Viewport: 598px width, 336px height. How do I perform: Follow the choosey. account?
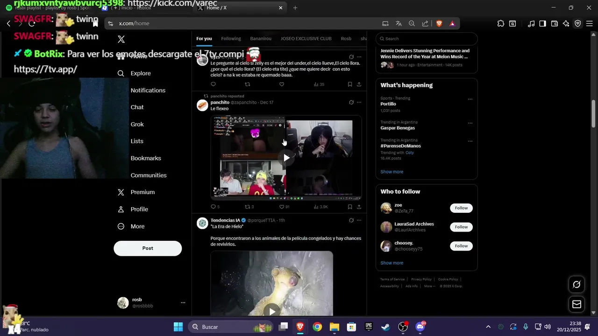click(x=461, y=246)
